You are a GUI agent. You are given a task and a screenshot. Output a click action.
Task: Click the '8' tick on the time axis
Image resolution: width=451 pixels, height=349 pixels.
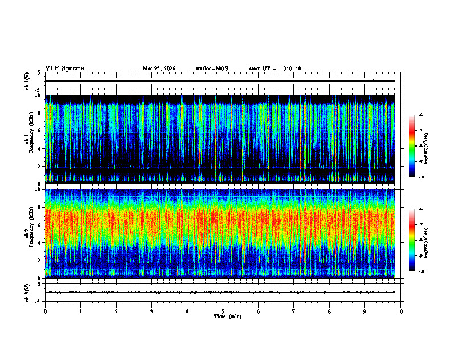[x=329, y=311]
